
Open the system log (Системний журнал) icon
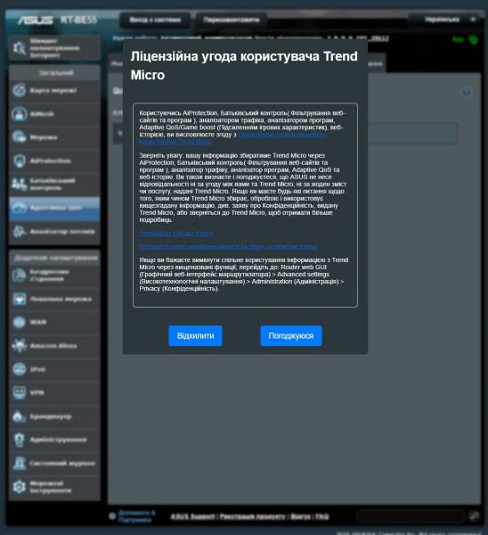coord(20,464)
